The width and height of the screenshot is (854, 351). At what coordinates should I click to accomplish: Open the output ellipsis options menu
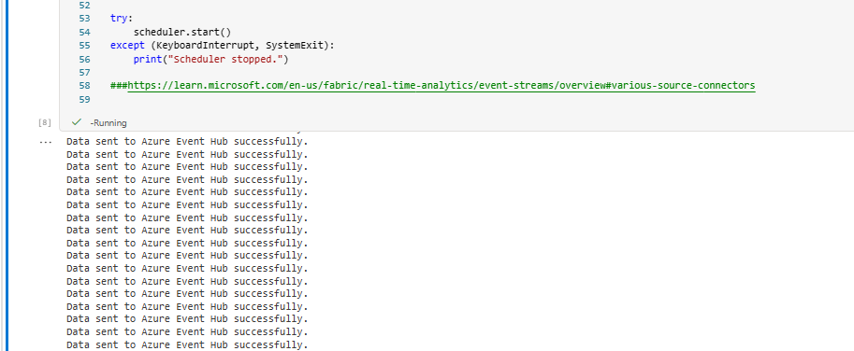pos(46,142)
